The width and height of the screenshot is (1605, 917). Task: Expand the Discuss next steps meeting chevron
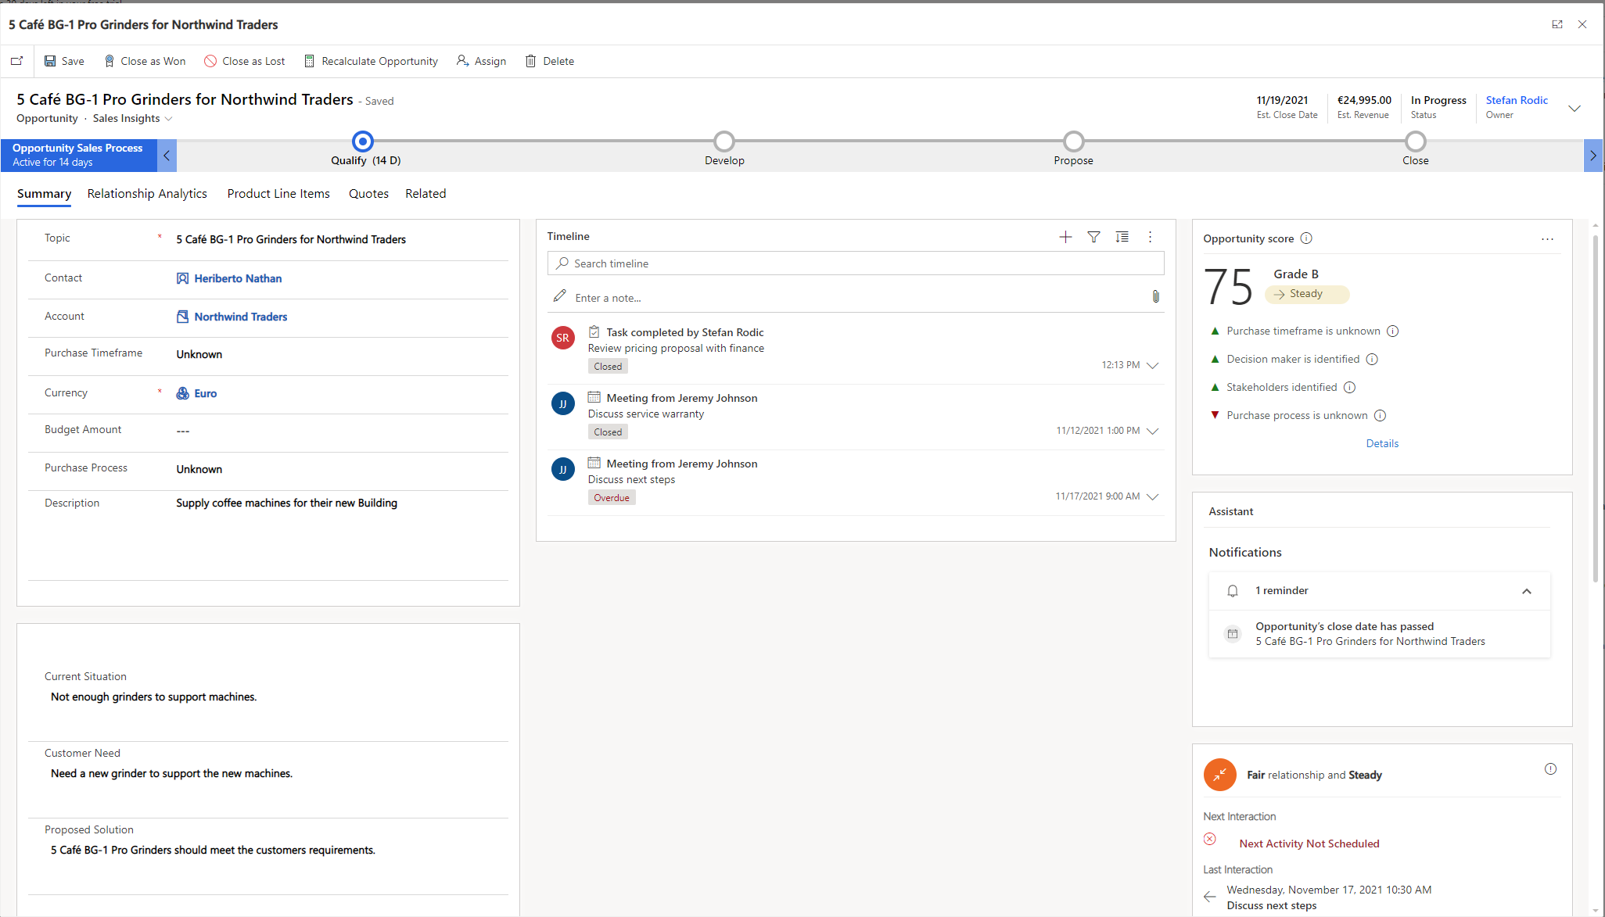pos(1152,497)
